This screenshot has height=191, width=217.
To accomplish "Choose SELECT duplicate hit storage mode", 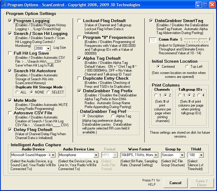I will pos(48,92).
